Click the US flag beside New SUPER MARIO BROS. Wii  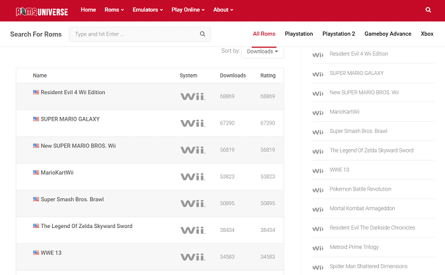coord(36,145)
